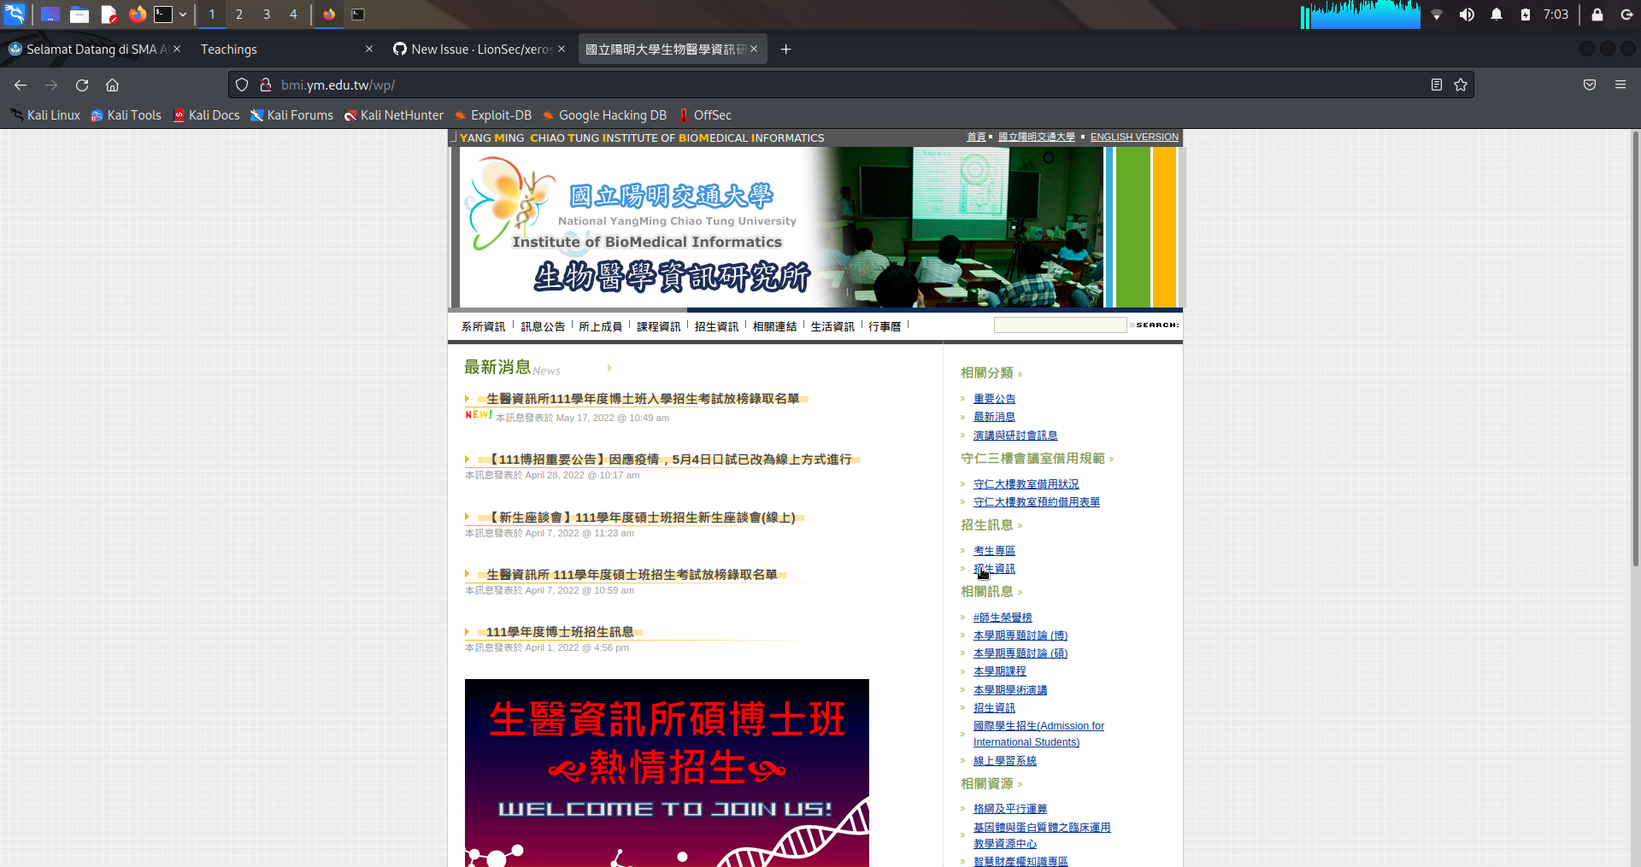The image size is (1641, 867).
Task: Open the Kali applications menu icon
Action: [x=15, y=14]
